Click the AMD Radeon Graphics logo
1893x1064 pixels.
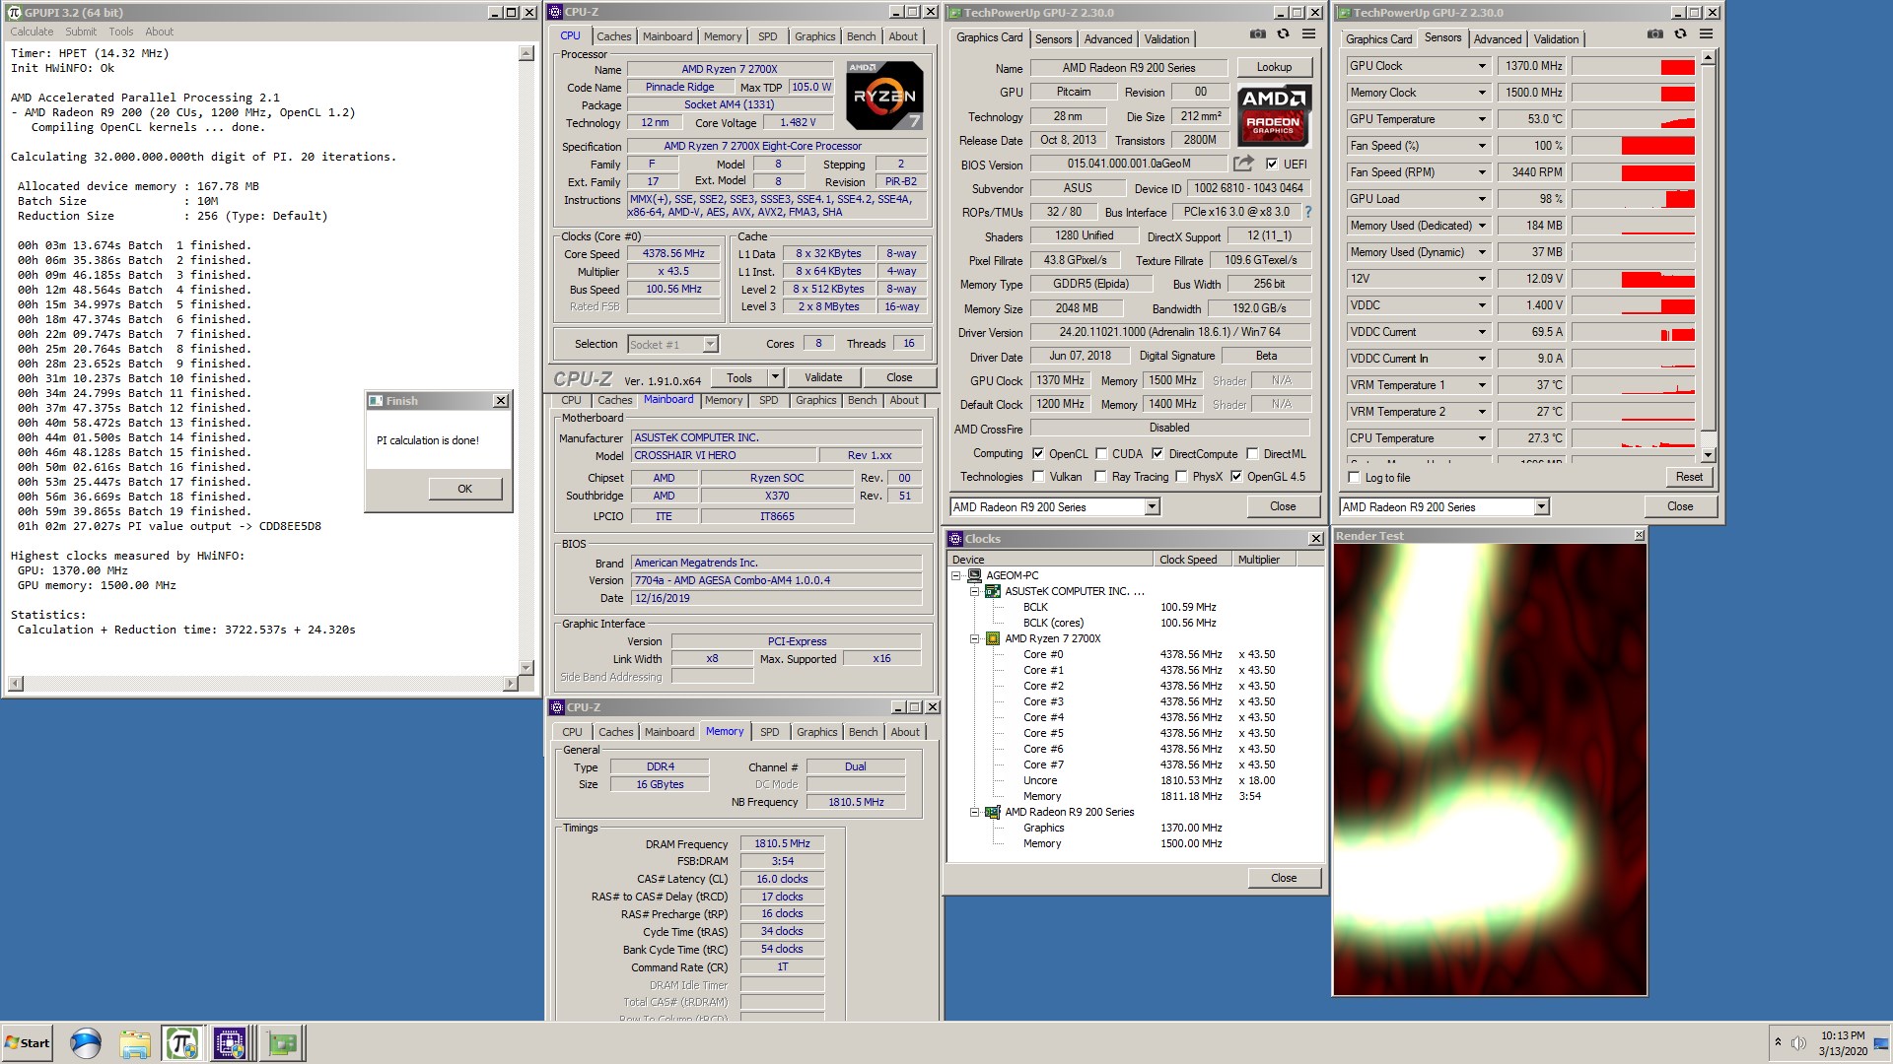1273,115
